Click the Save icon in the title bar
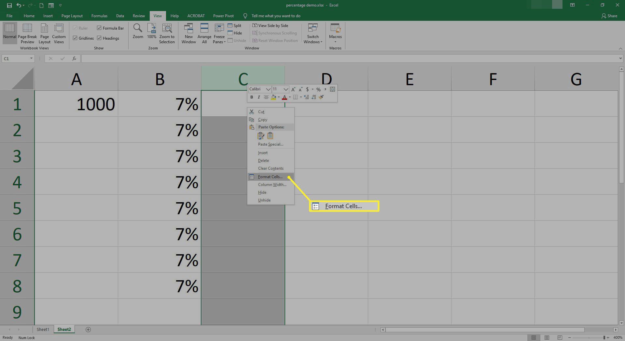The image size is (625, 341). pos(9,6)
